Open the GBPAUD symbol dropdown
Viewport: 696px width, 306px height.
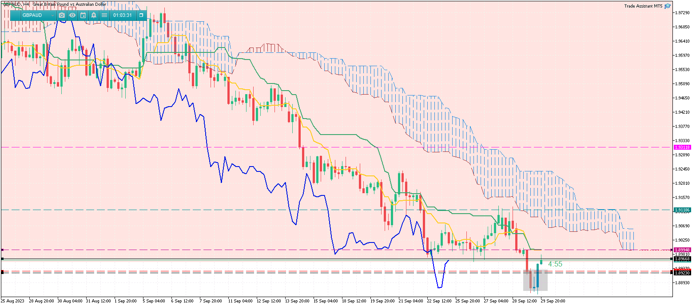pyautogui.click(x=52, y=16)
